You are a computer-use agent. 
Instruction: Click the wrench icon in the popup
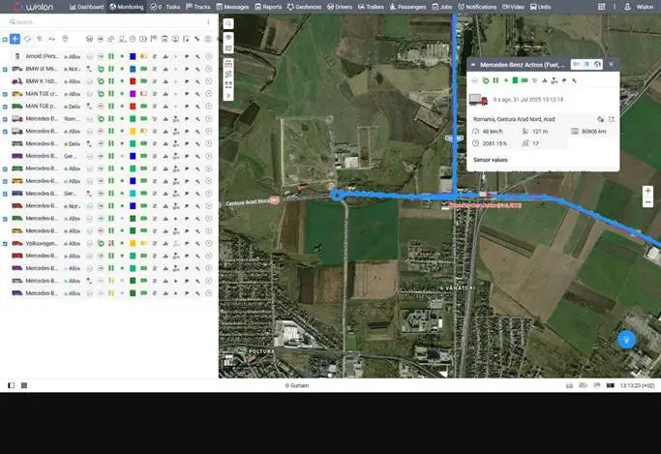coord(574,80)
